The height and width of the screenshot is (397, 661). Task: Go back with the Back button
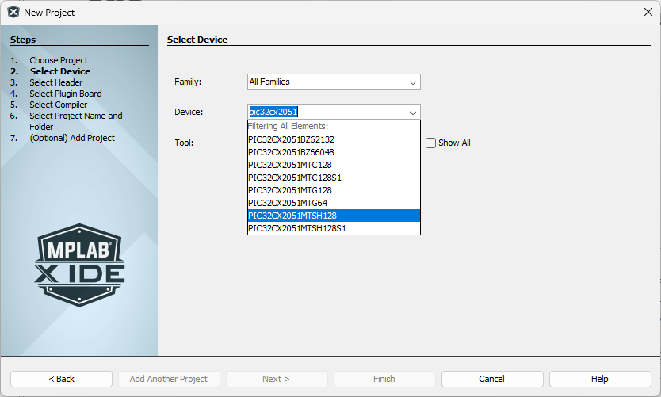tap(61, 379)
